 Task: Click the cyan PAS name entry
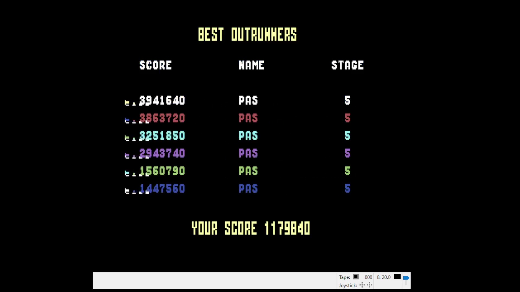(x=248, y=136)
